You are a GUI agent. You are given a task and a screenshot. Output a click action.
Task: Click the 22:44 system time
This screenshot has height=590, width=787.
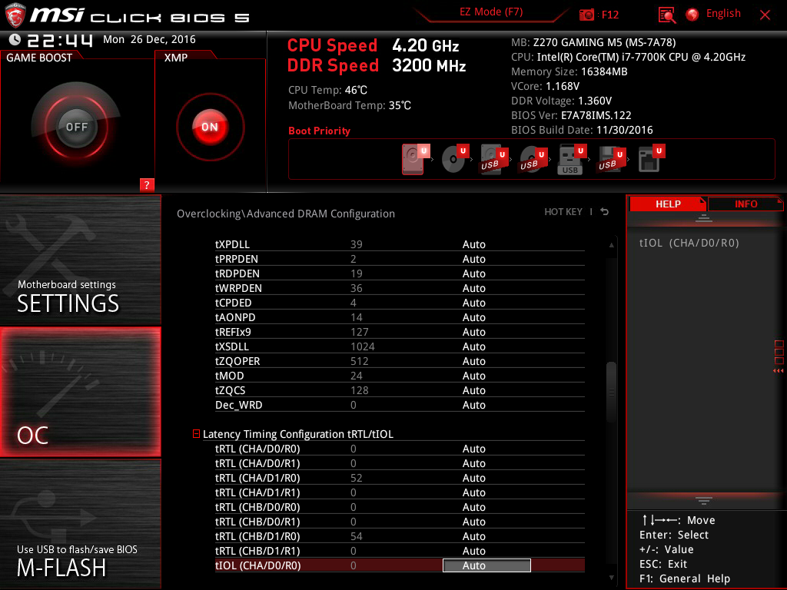point(60,40)
